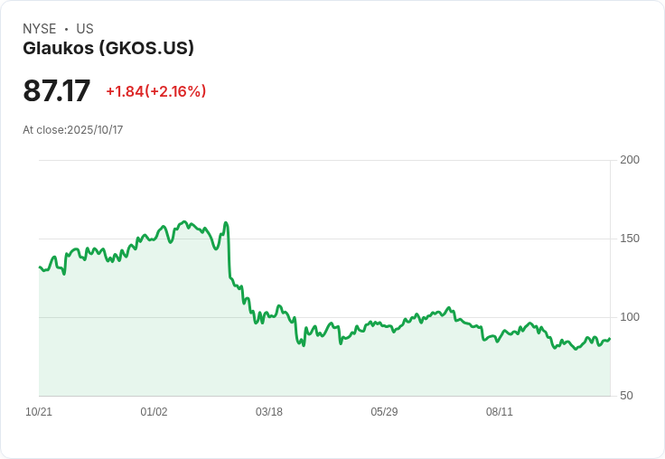
Task: Click the 100 y-axis label
Action: click(x=630, y=317)
